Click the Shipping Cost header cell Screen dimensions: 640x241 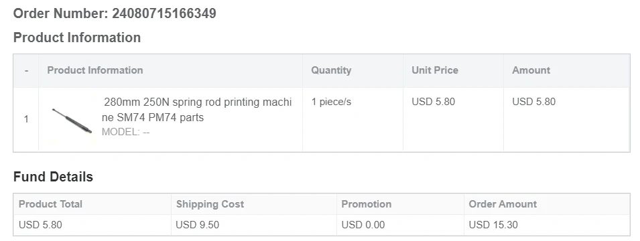tap(254, 204)
